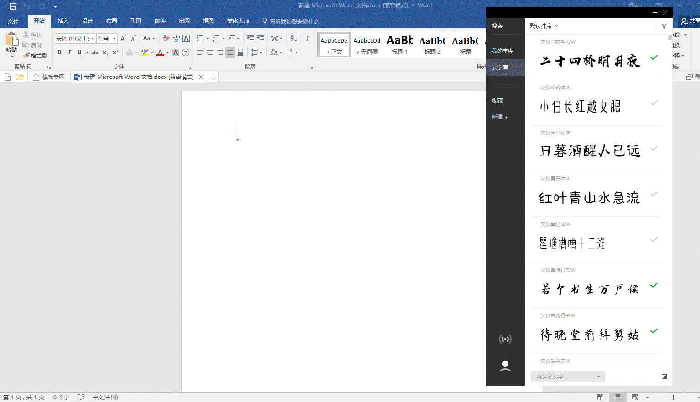The width and height of the screenshot is (700, 402).
Task: Clear all formatting with the eraser icon
Action: click(x=166, y=38)
